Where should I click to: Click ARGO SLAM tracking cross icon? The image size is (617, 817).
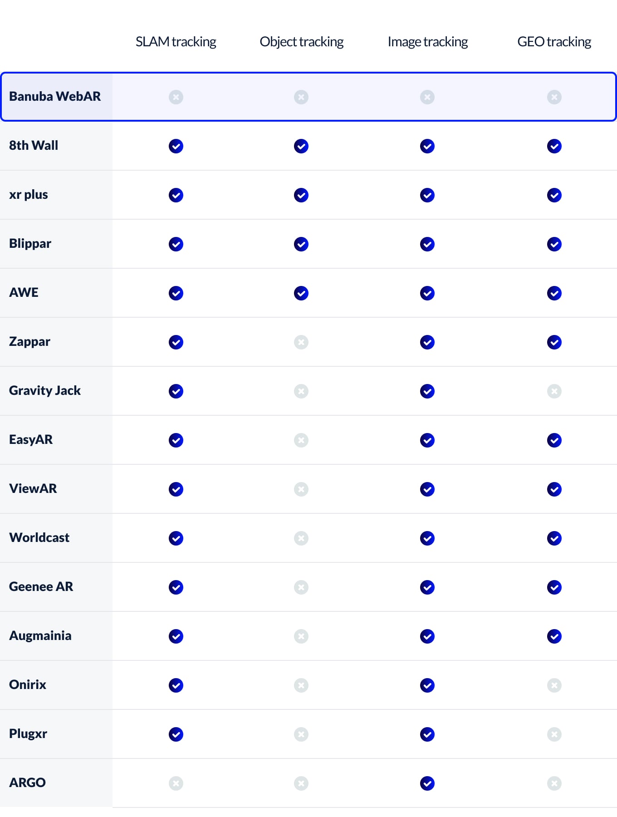point(176,783)
